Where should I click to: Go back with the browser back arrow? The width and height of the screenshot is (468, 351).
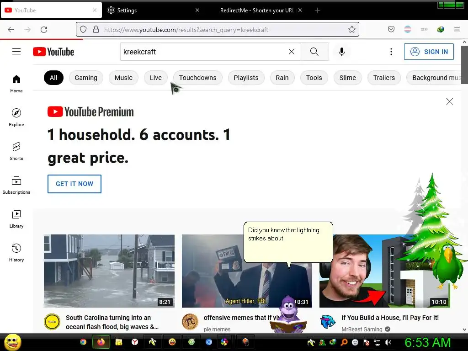tap(11, 30)
